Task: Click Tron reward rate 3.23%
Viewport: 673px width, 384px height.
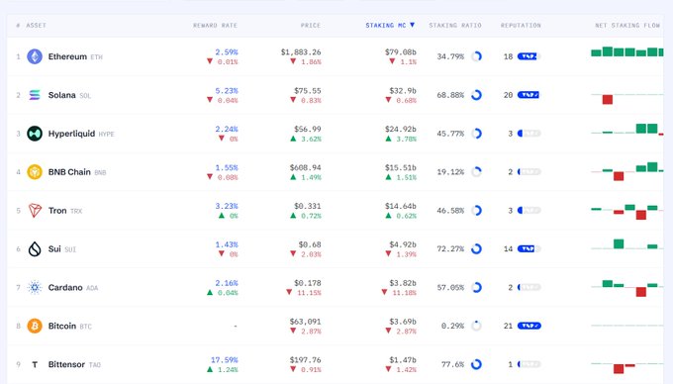Action: click(227, 206)
